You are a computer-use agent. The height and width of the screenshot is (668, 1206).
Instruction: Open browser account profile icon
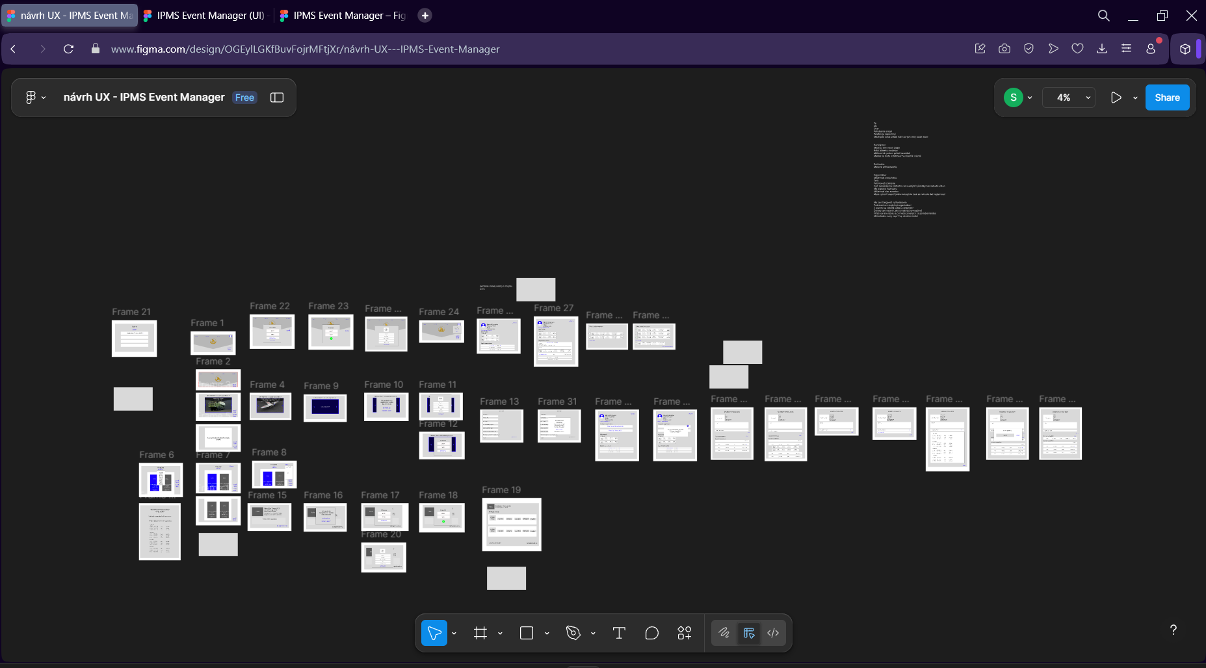click(x=1151, y=49)
